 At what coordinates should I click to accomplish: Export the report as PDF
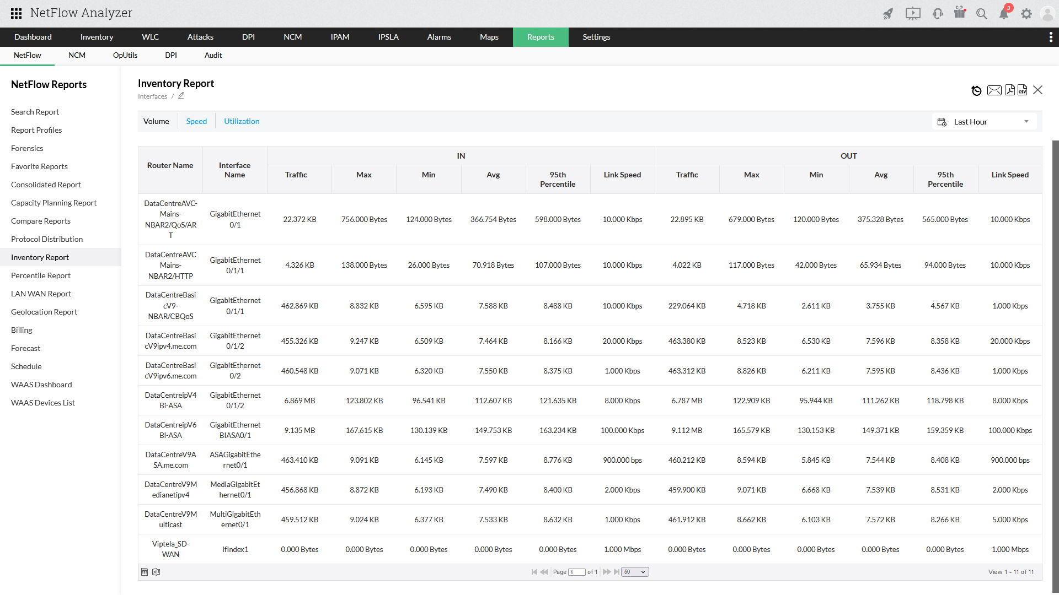1009,90
